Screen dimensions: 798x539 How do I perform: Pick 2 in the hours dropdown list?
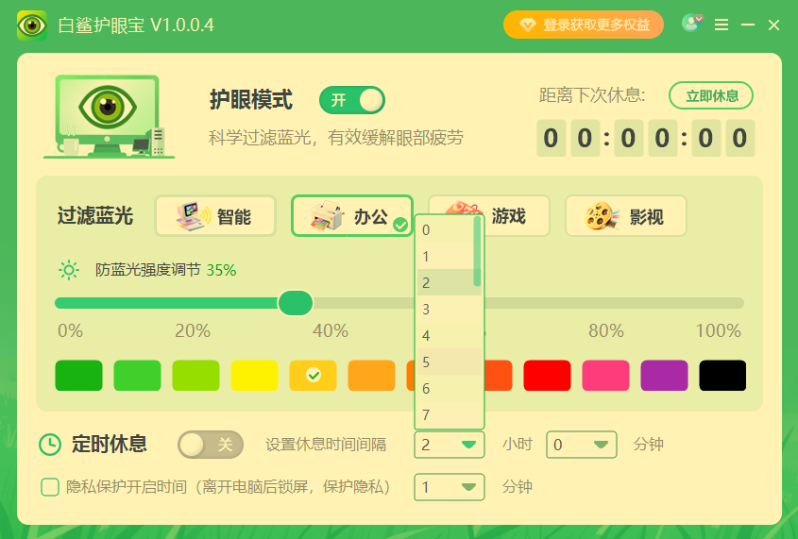coord(446,283)
